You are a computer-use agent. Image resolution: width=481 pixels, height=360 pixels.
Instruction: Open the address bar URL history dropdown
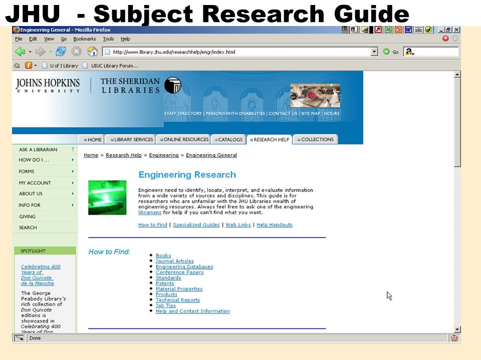click(x=374, y=51)
